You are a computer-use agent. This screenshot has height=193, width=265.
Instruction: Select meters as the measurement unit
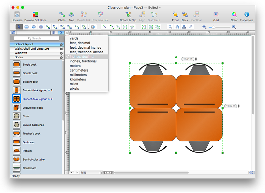pyautogui.click(x=75, y=66)
